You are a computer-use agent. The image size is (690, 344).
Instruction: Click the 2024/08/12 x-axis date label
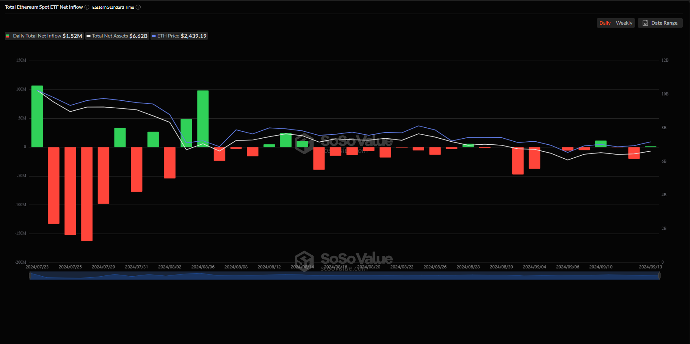click(269, 267)
